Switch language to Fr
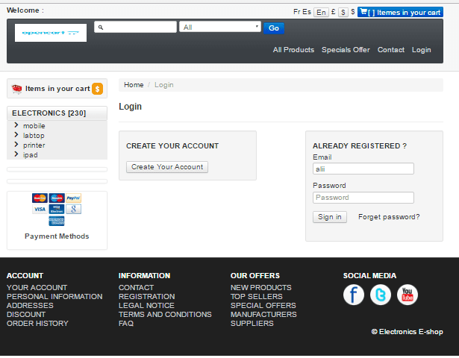Viewport: 459px width, 358px height. tap(297, 12)
